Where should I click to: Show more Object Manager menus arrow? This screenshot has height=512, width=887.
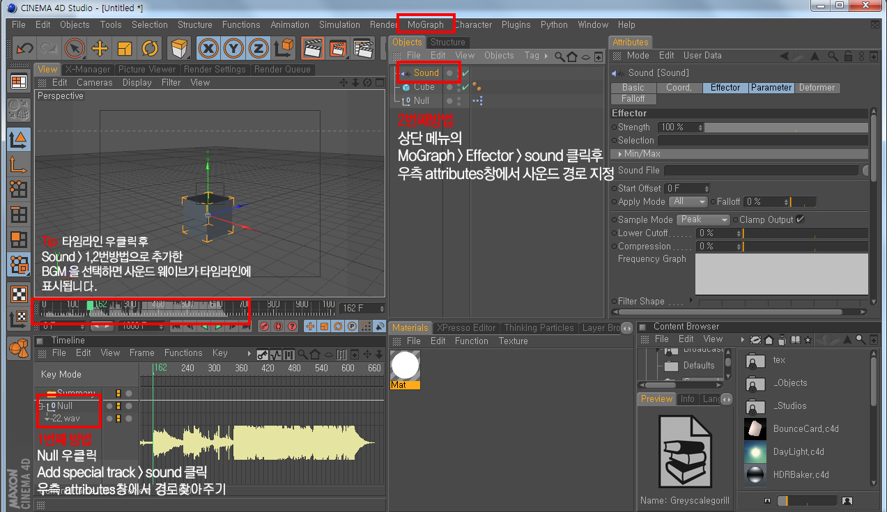click(546, 56)
